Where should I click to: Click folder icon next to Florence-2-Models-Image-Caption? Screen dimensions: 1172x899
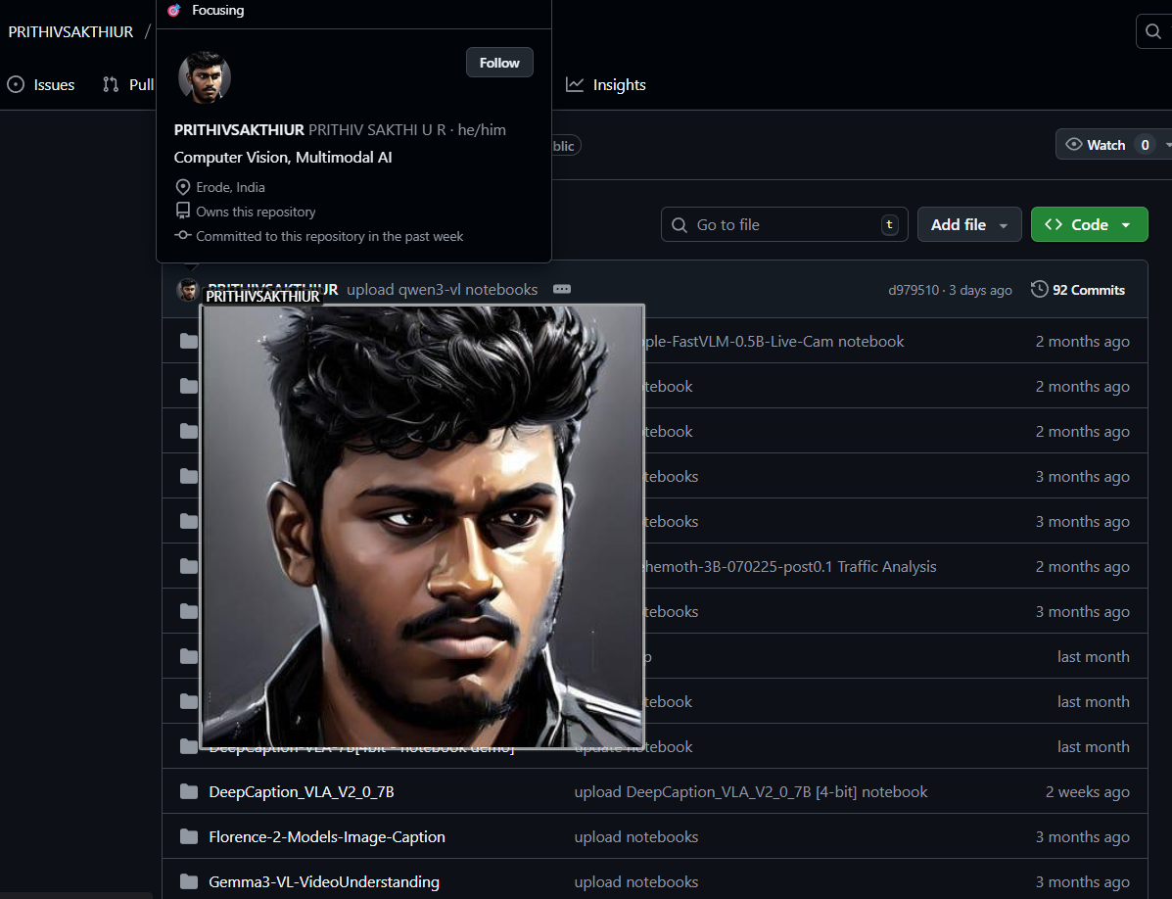pyautogui.click(x=189, y=836)
